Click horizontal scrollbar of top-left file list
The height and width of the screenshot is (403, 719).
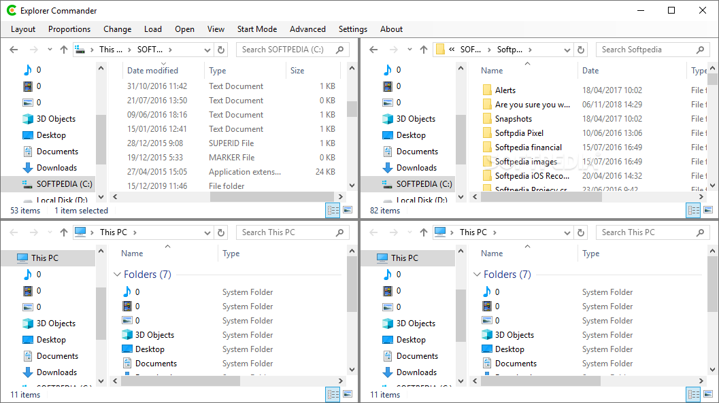coord(272,196)
